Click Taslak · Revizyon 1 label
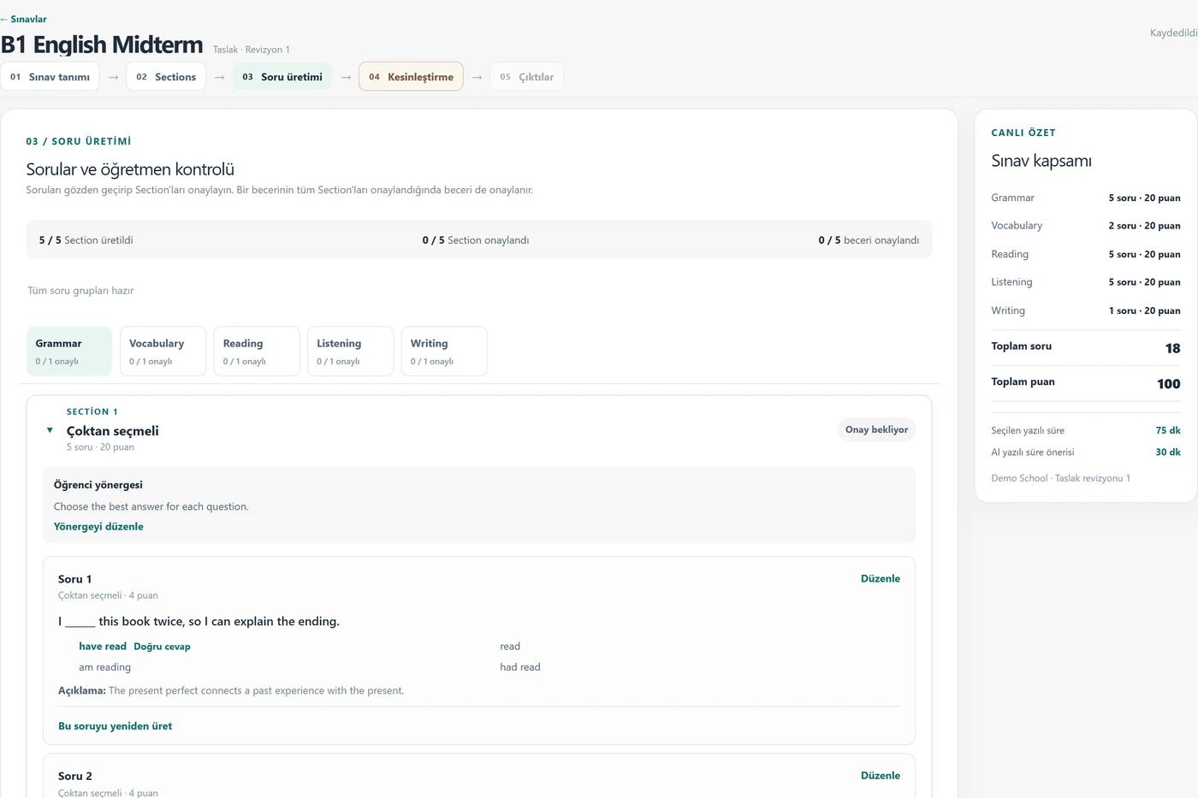 [x=252, y=50]
